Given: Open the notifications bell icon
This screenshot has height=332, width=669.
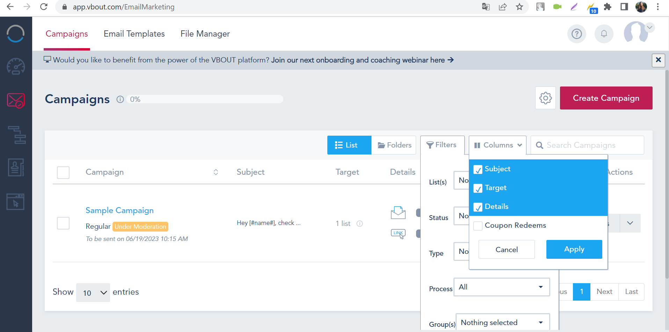Looking at the screenshot, I should pyautogui.click(x=604, y=34).
